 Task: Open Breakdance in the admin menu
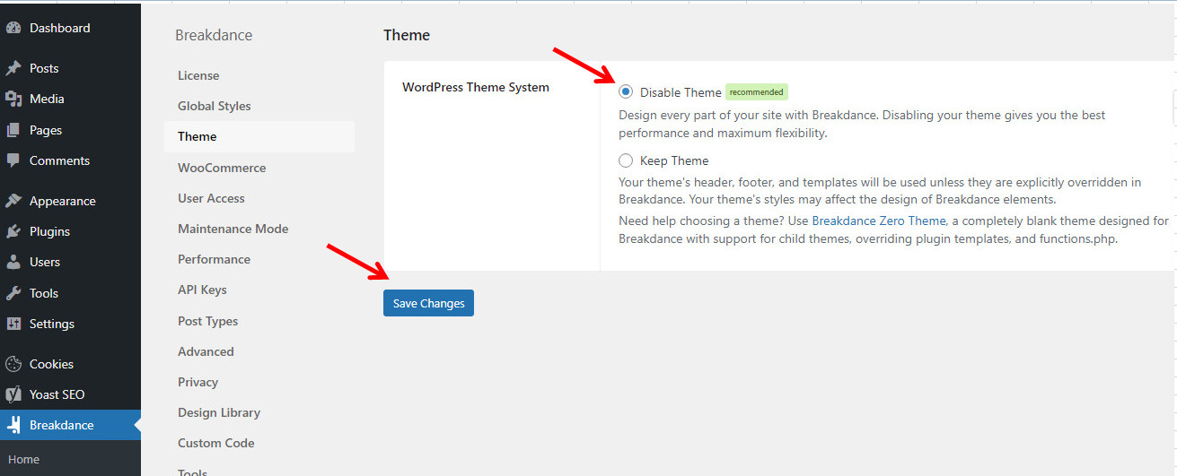point(70,425)
